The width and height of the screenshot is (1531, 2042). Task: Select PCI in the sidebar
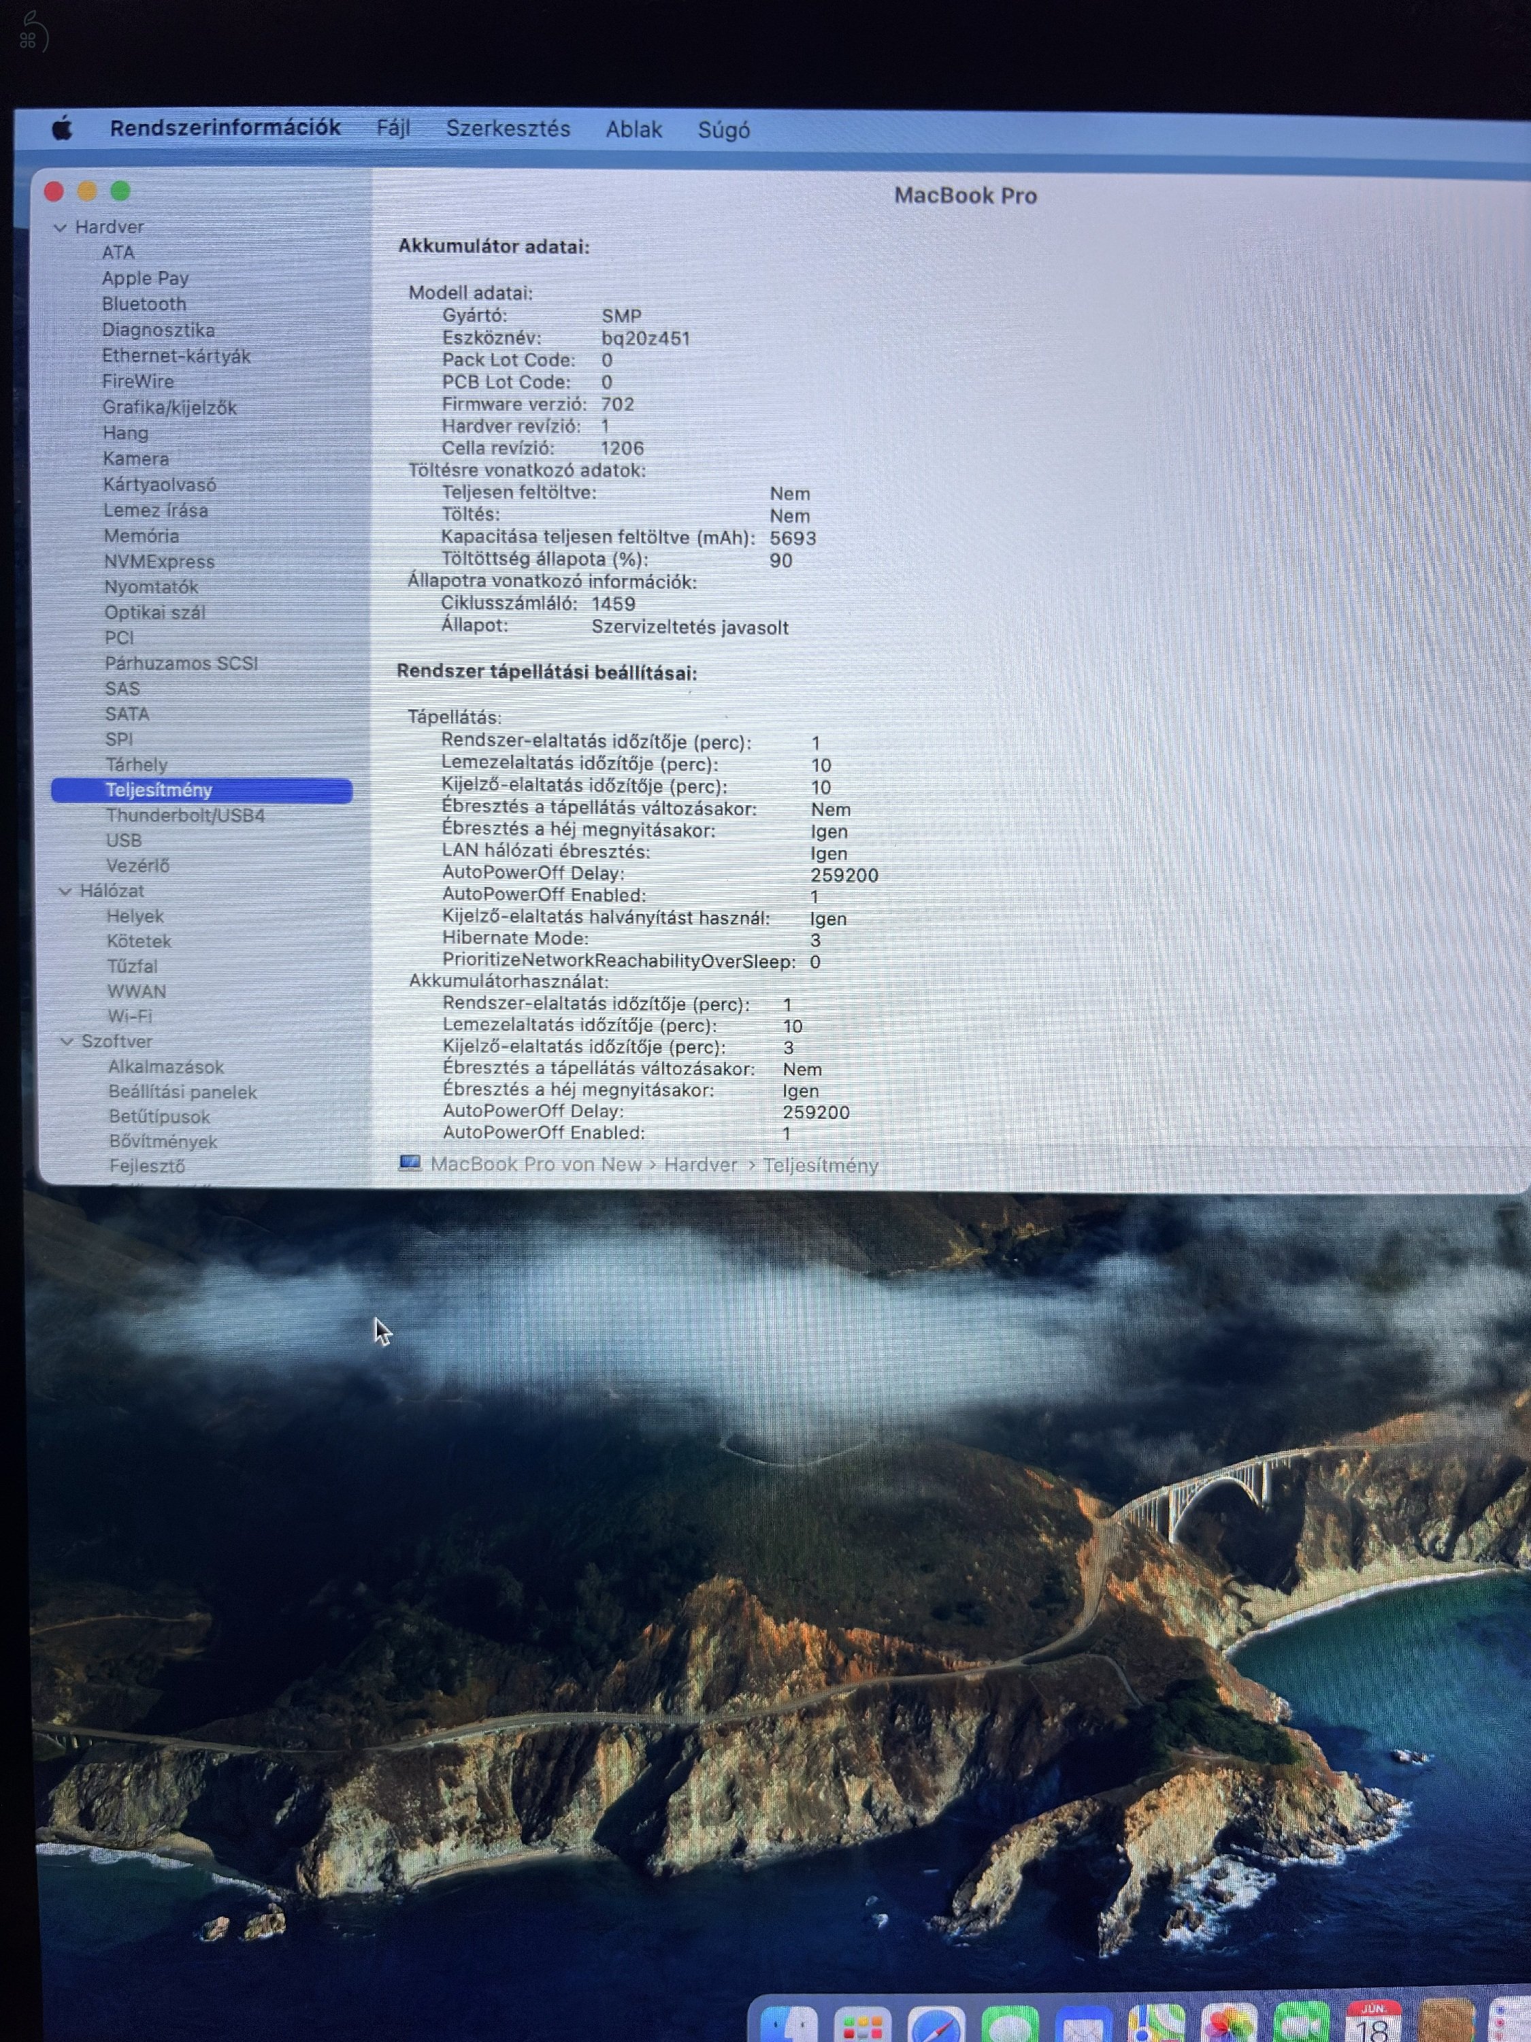coord(119,637)
